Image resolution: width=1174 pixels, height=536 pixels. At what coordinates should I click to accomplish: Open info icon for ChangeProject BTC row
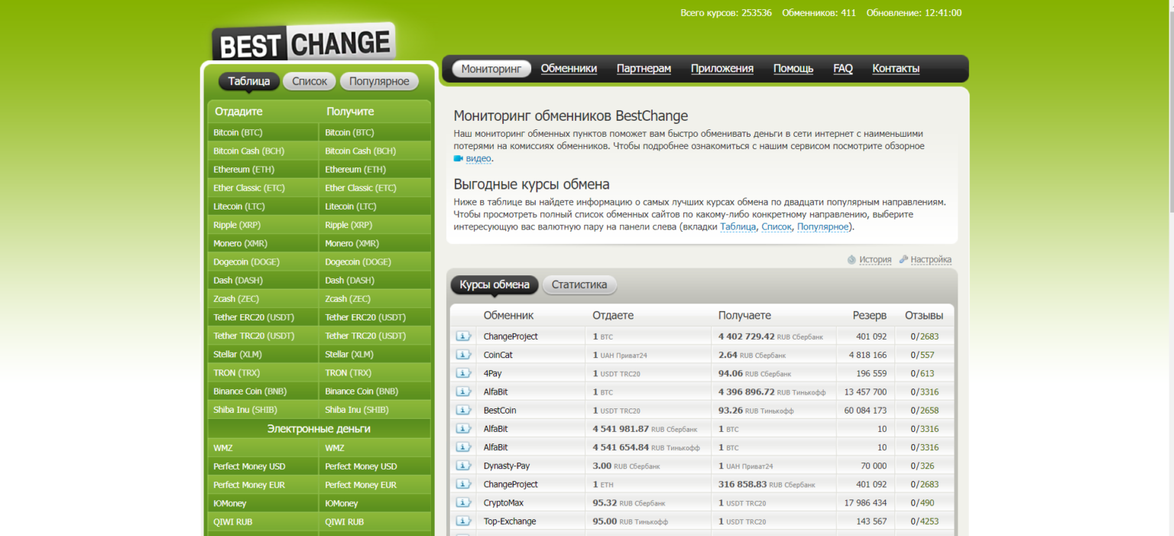point(463,336)
